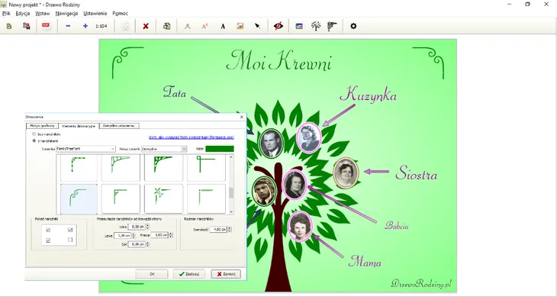The image size is (557, 297).
Task: Click the 1:104 zoom scale indicator
Action: click(101, 26)
